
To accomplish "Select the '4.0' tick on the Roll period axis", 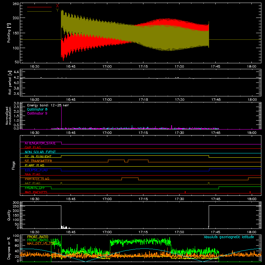I will click(16, 83).
